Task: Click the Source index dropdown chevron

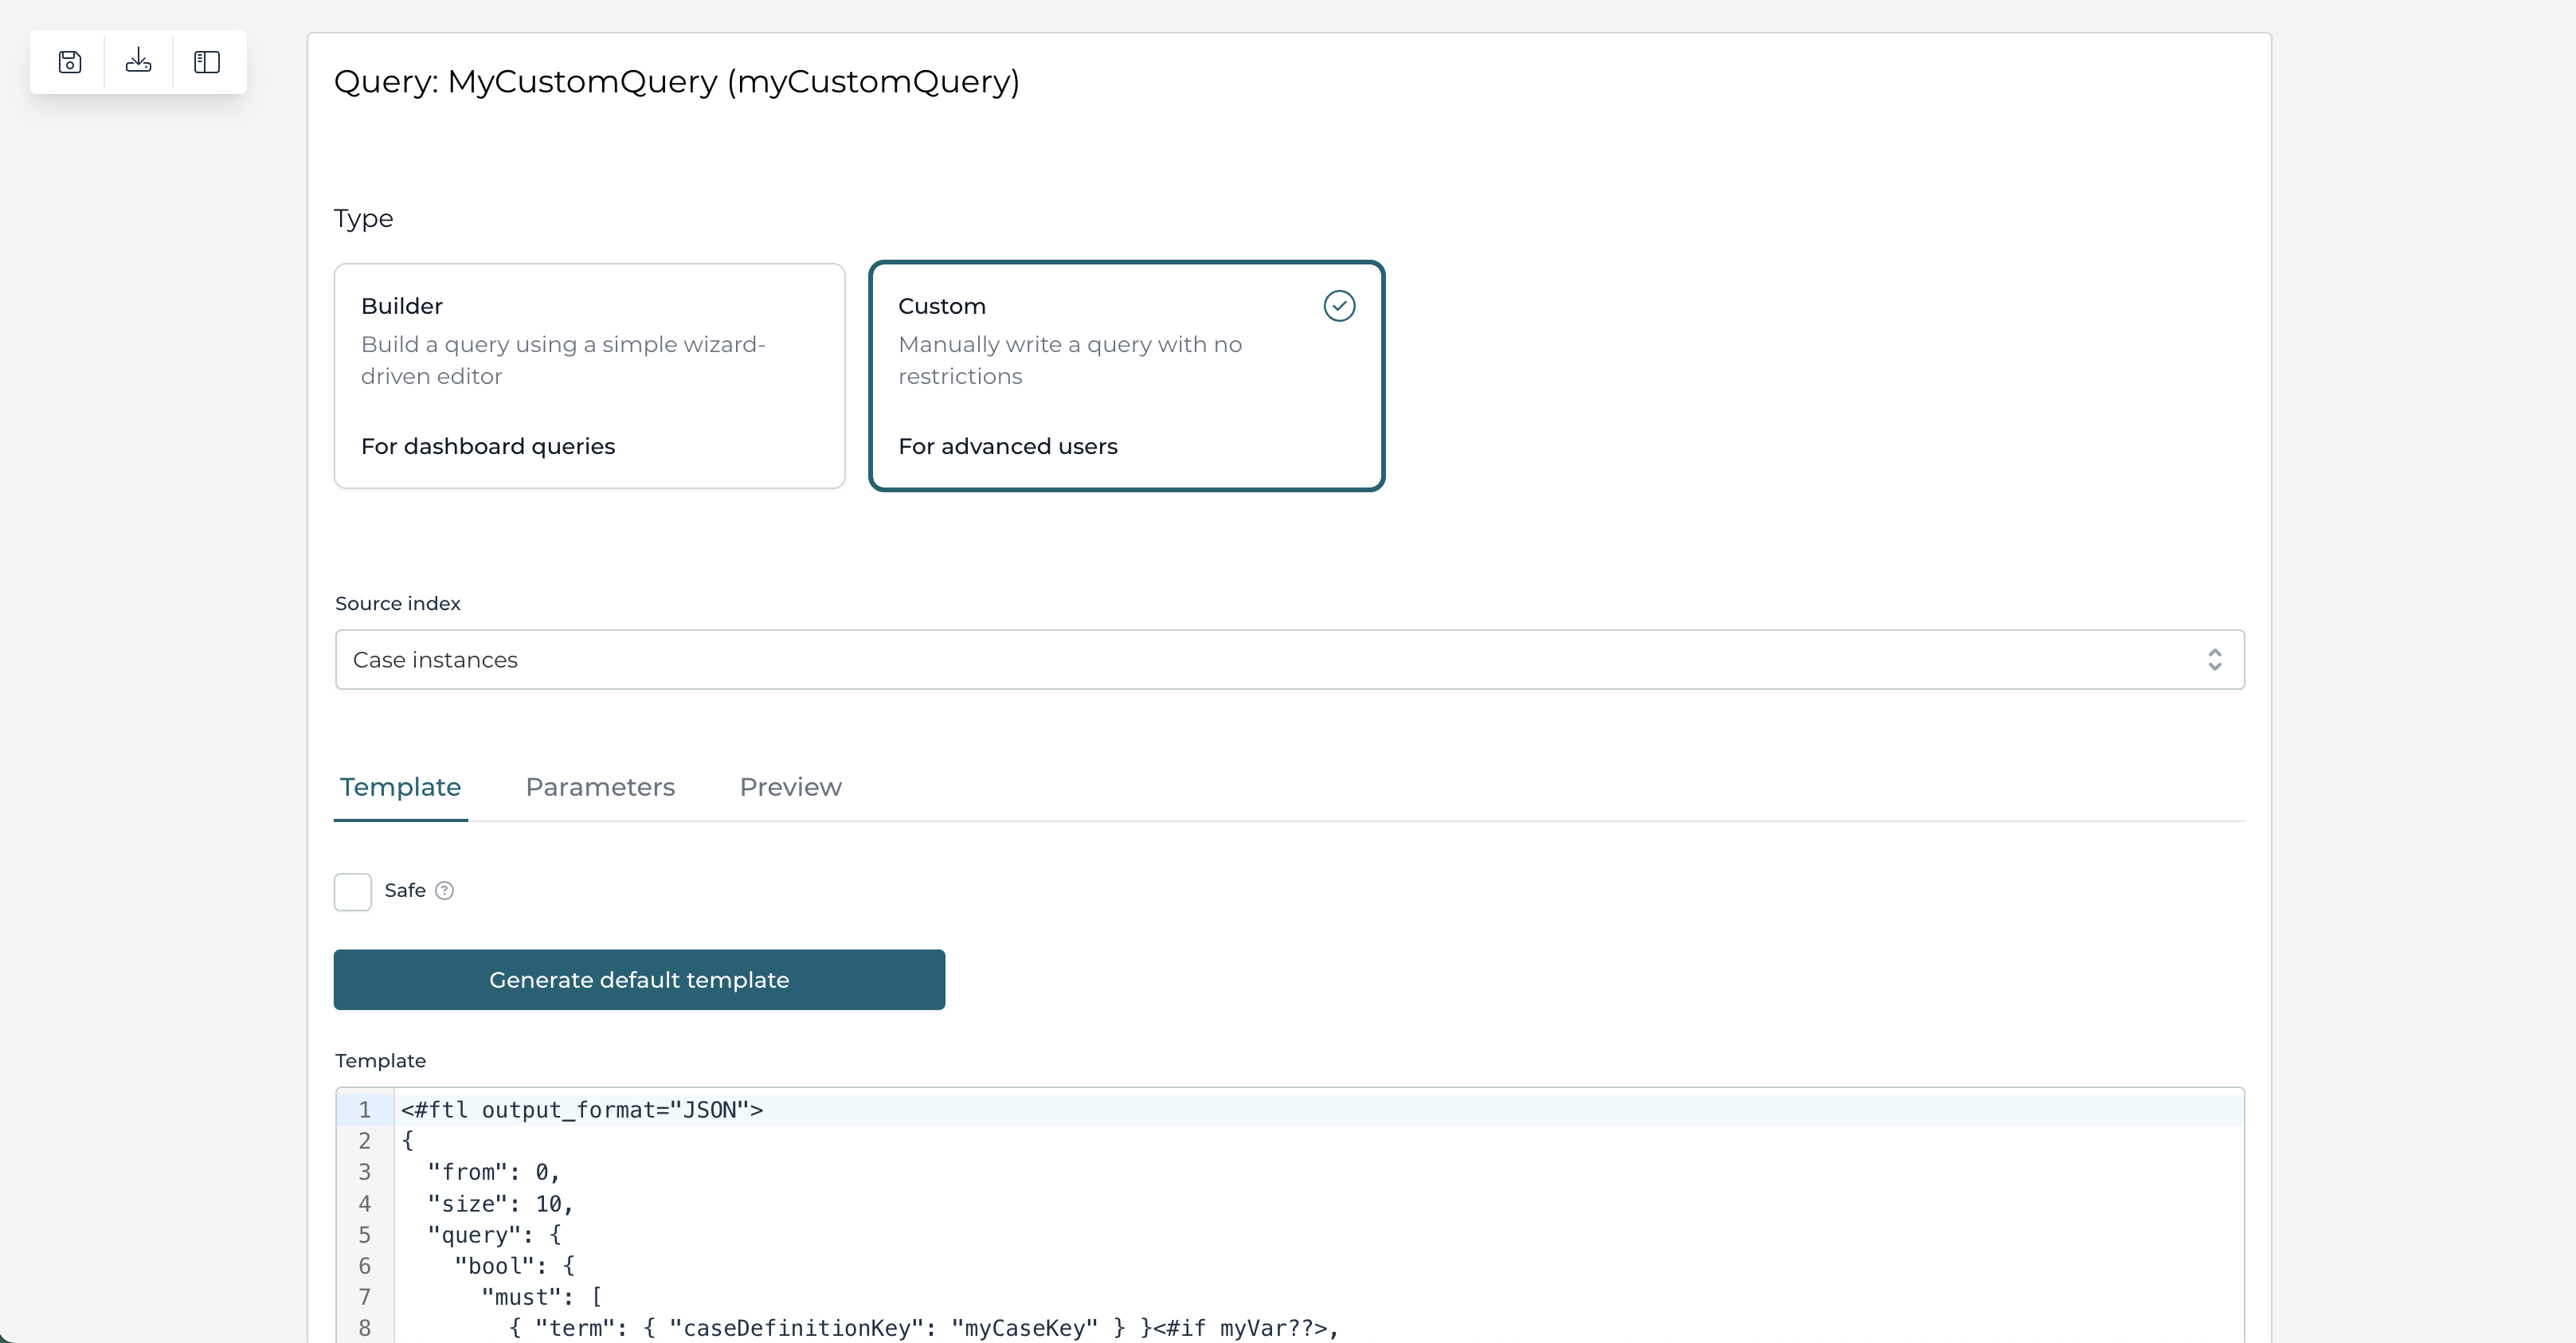Action: (x=2216, y=659)
